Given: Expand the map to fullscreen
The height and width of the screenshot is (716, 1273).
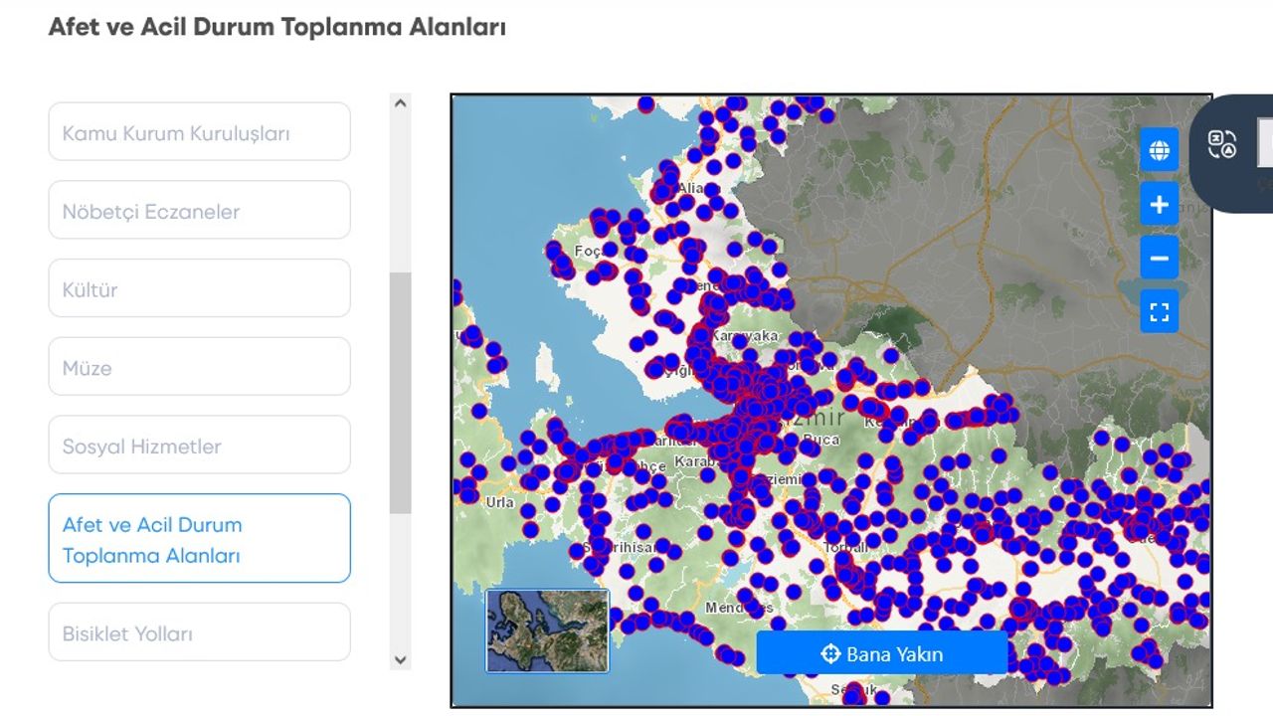Looking at the screenshot, I should (x=1159, y=312).
